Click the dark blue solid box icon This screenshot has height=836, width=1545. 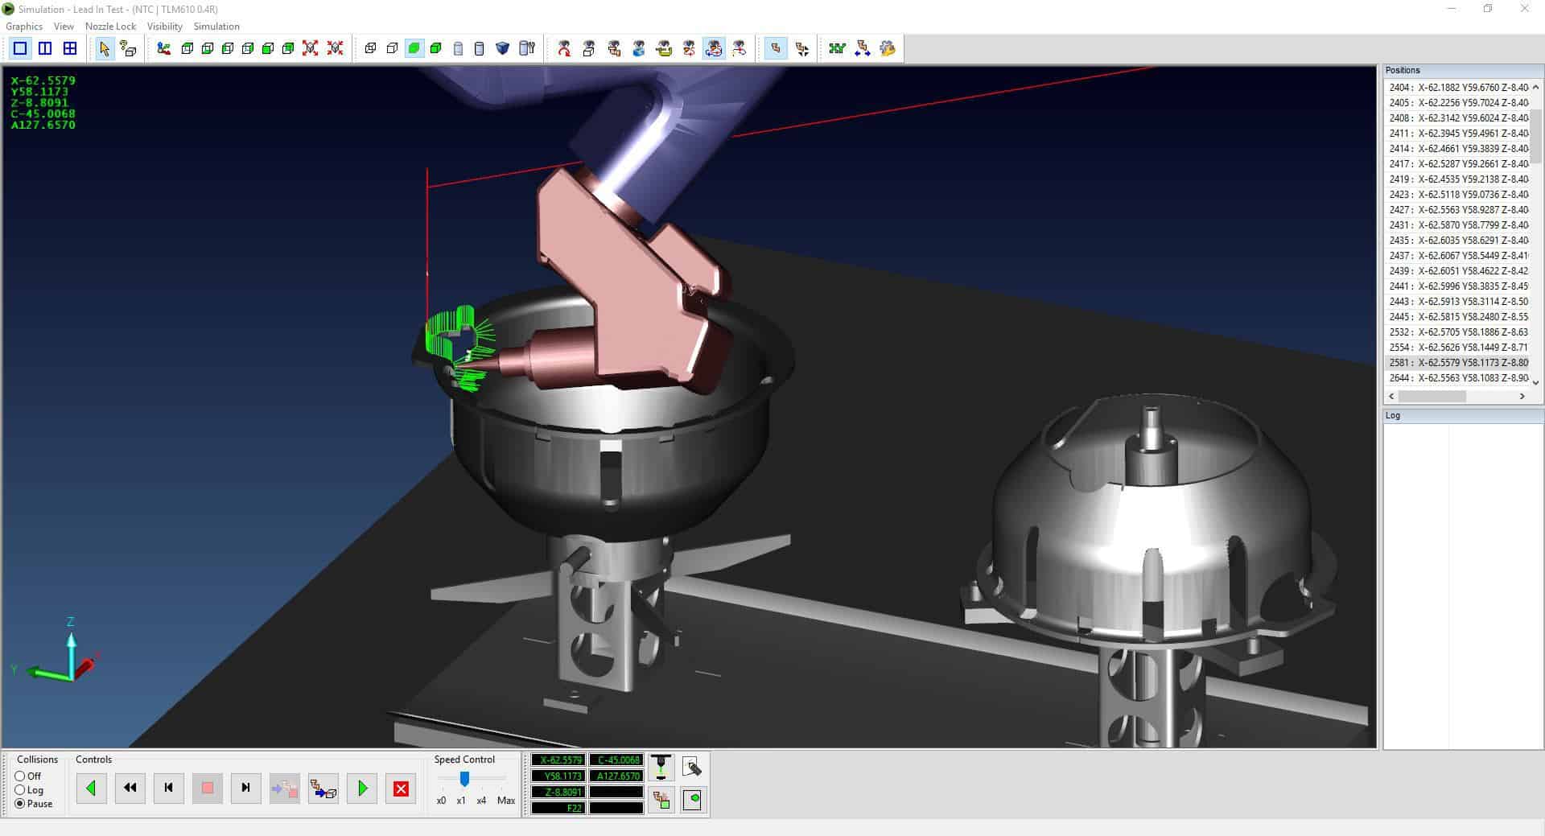point(502,48)
